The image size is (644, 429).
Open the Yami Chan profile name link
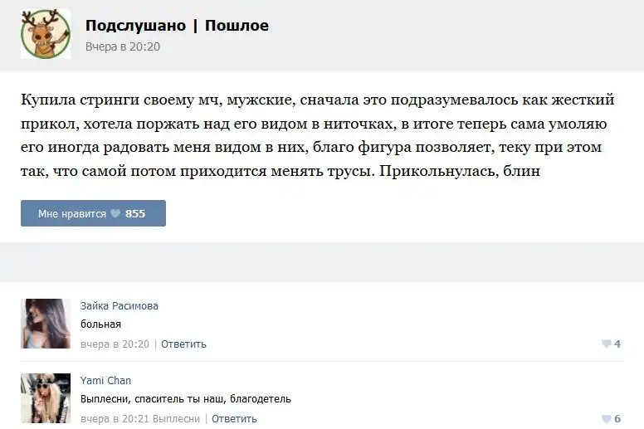(x=105, y=381)
